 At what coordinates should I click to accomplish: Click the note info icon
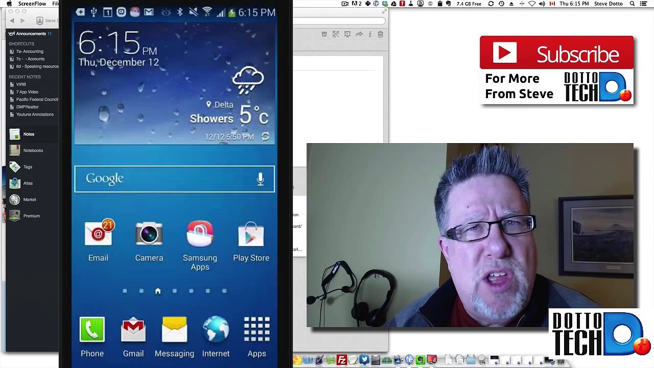(370, 34)
